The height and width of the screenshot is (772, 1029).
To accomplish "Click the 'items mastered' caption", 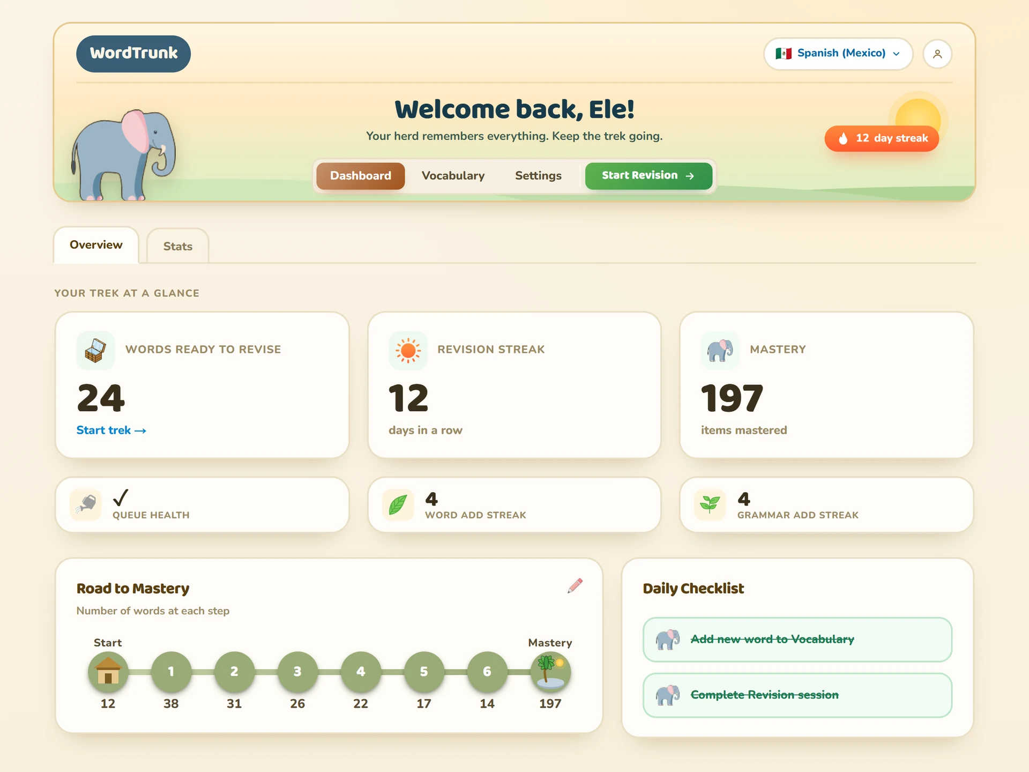I will coord(744,430).
